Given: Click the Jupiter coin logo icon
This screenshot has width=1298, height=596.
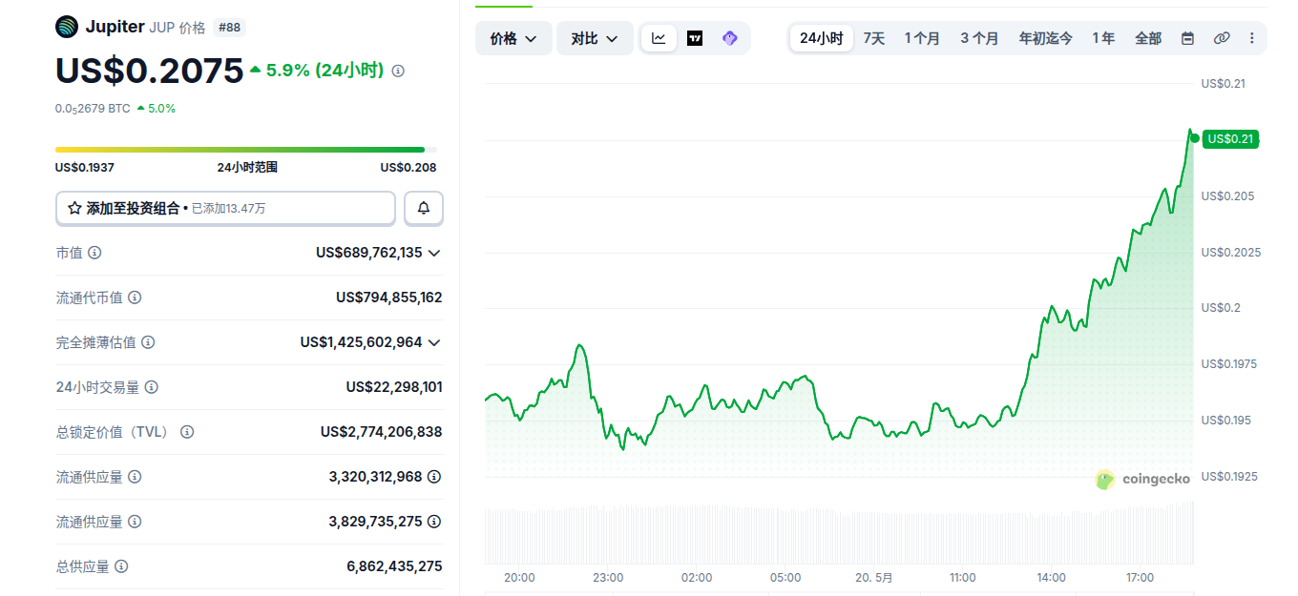Looking at the screenshot, I should [67, 27].
